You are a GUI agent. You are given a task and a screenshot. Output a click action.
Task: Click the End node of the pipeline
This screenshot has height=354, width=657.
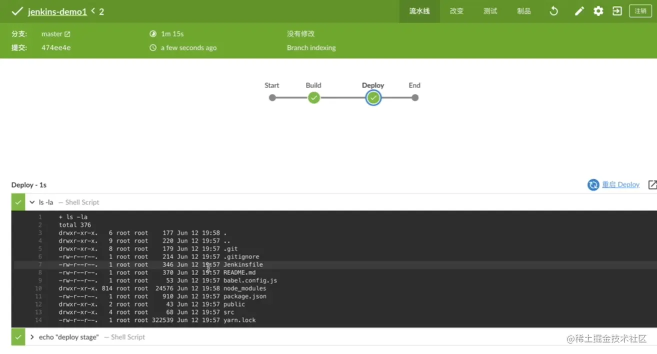coord(415,97)
